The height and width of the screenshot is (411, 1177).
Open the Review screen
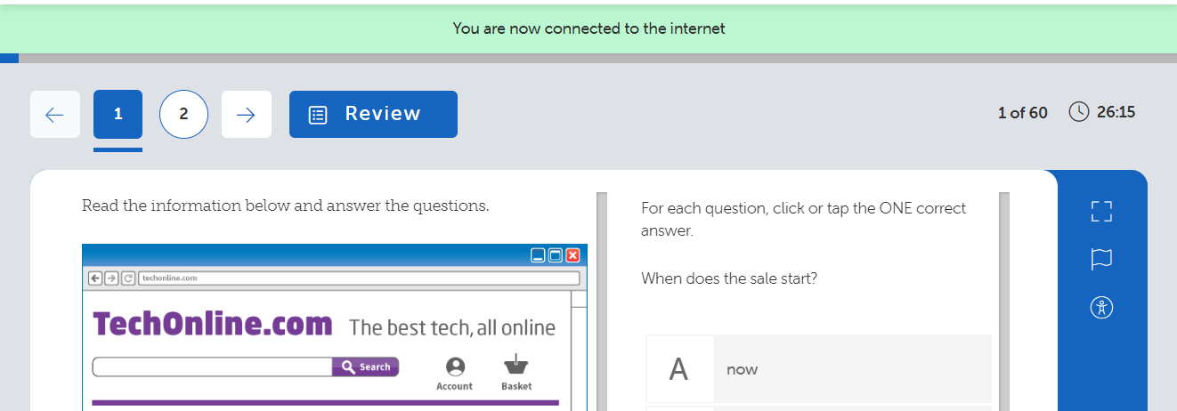[373, 115]
